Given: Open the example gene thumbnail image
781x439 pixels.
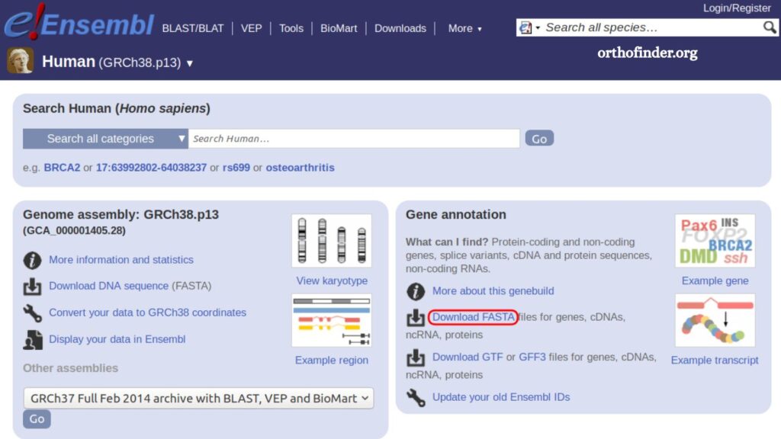Looking at the screenshot, I should (x=715, y=241).
